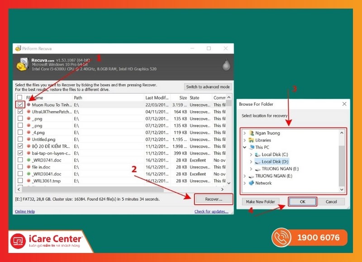The height and width of the screenshot is (262, 362).
Task: Click the This PC computer icon
Action: [x=252, y=147]
